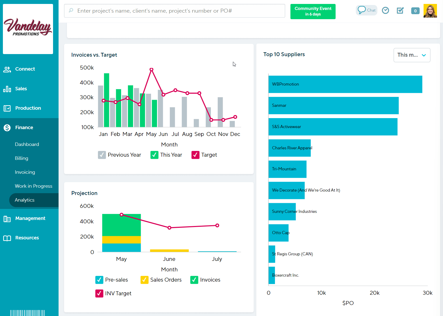Enable the Previous Year checkbox
The width and height of the screenshot is (443, 316).
point(102,155)
